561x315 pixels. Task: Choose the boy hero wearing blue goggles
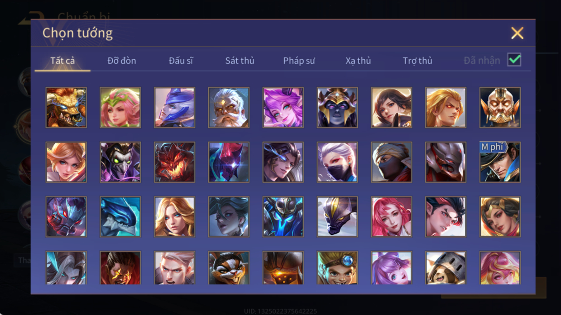coord(337,268)
